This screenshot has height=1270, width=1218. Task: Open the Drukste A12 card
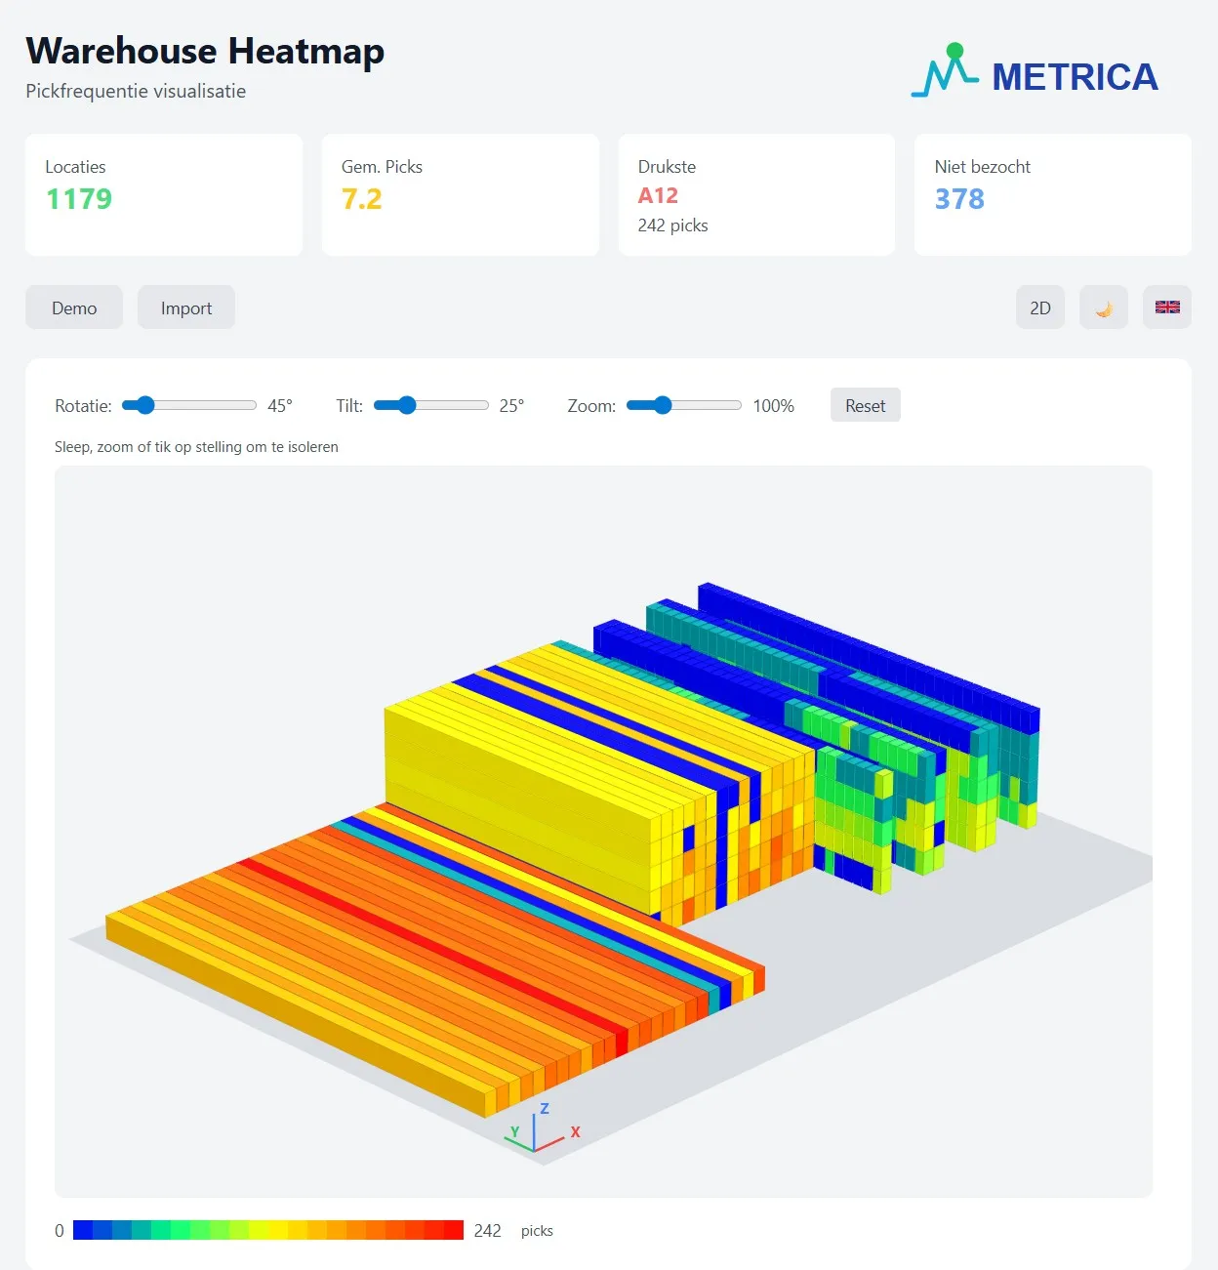(756, 195)
